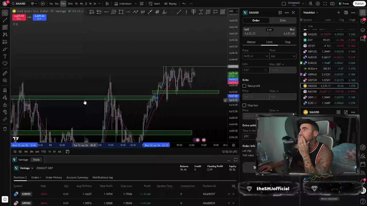The width and height of the screenshot is (367, 206).
Task: Open the alerts clock icon in right sidebar
Action: point(363,21)
